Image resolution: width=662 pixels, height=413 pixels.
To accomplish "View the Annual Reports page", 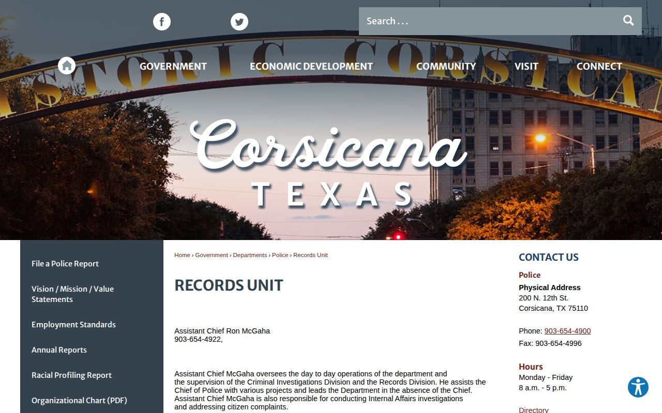I will 59,350.
